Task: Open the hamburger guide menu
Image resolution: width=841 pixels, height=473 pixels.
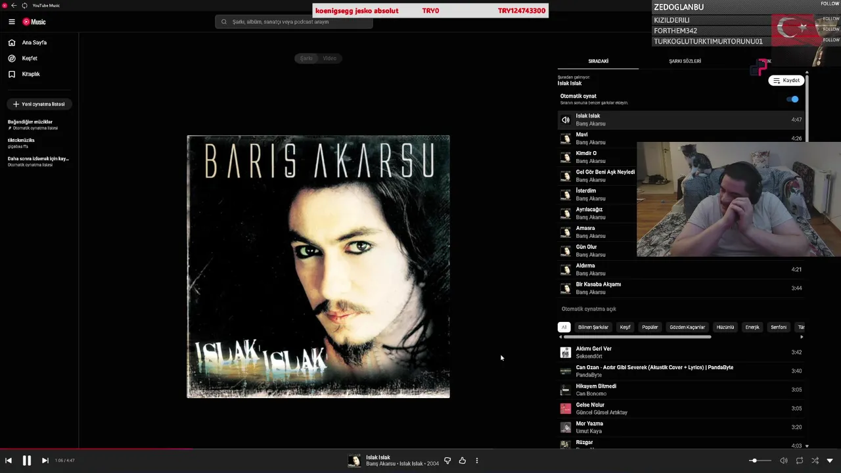Action: pyautogui.click(x=12, y=22)
